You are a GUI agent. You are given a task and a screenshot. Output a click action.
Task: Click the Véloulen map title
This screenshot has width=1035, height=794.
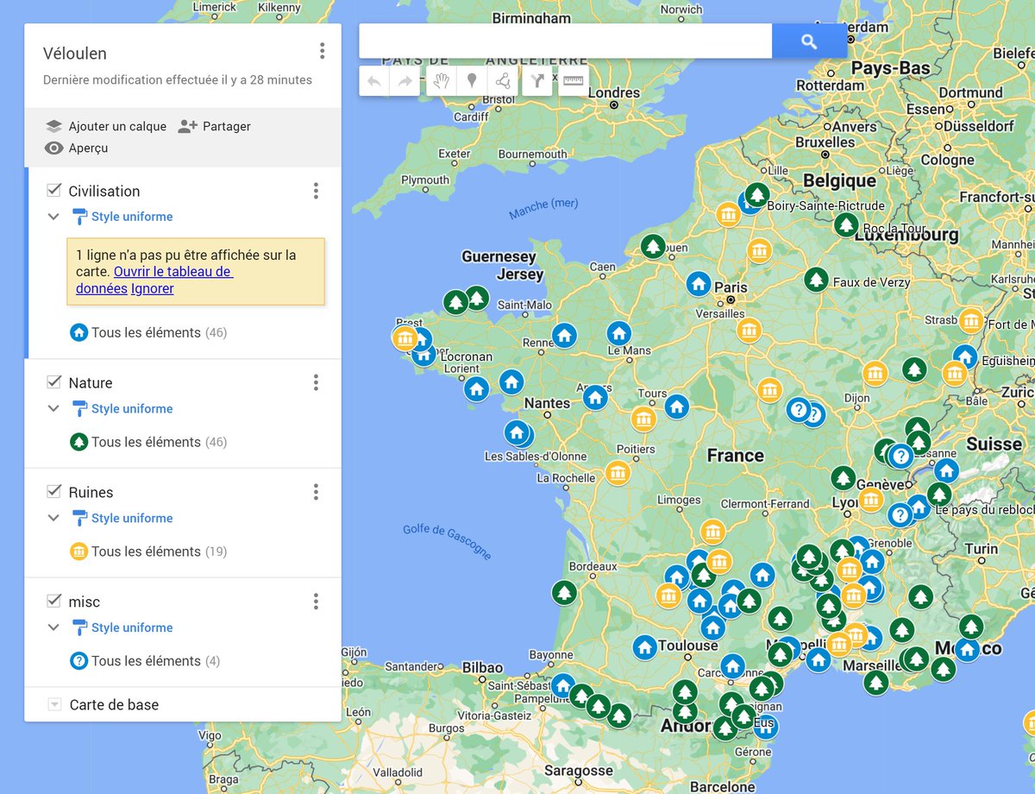pos(75,54)
